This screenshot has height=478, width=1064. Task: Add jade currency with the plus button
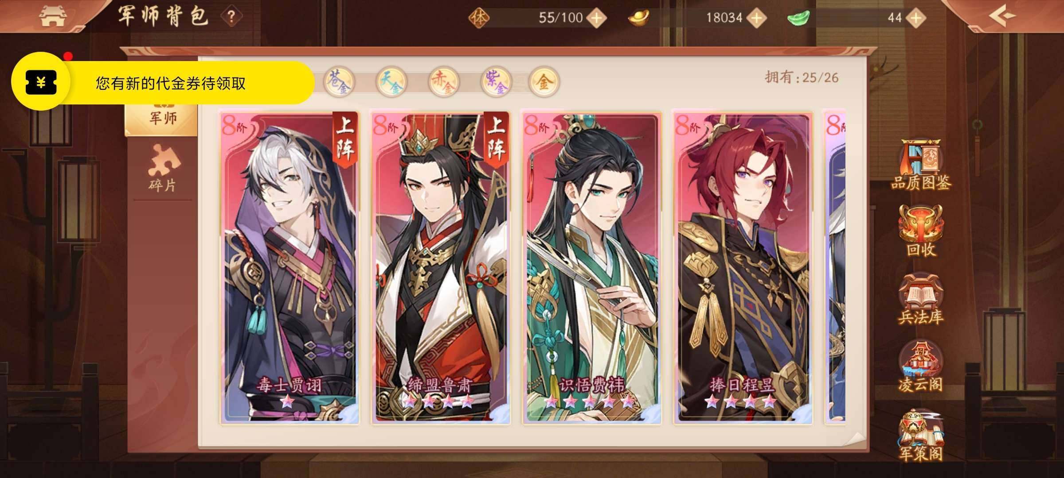coord(916,18)
